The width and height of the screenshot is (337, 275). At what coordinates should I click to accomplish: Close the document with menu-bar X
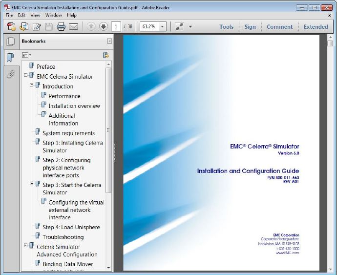[x=329, y=15]
